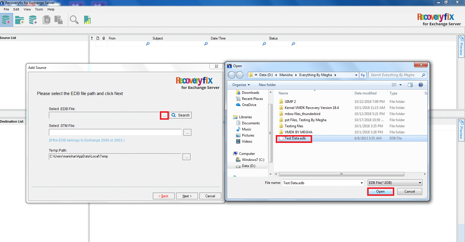Select the mbox files_thunderbird folder

pos(303,114)
